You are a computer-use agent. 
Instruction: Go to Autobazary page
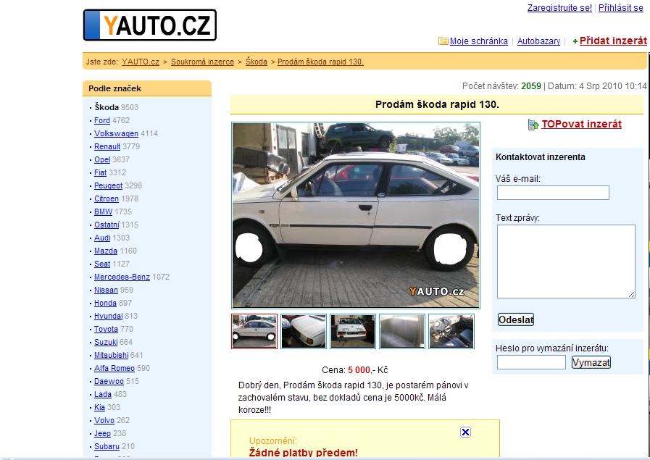tap(538, 41)
